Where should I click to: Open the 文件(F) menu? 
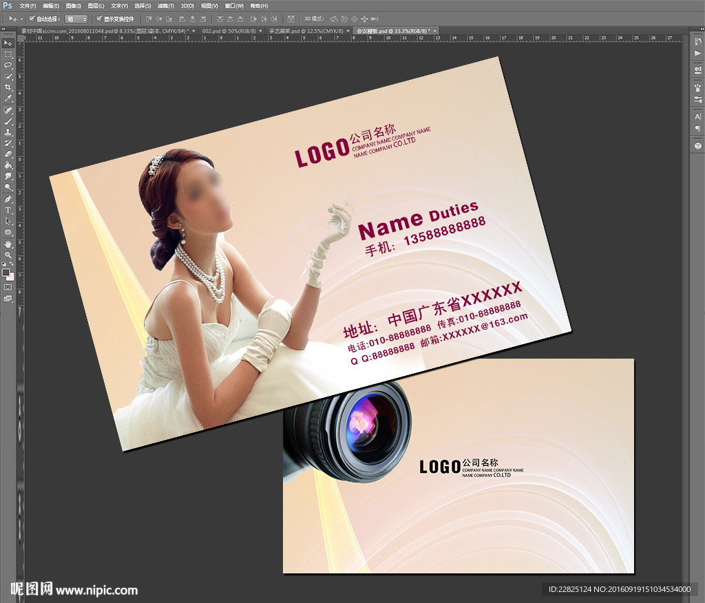(x=28, y=6)
